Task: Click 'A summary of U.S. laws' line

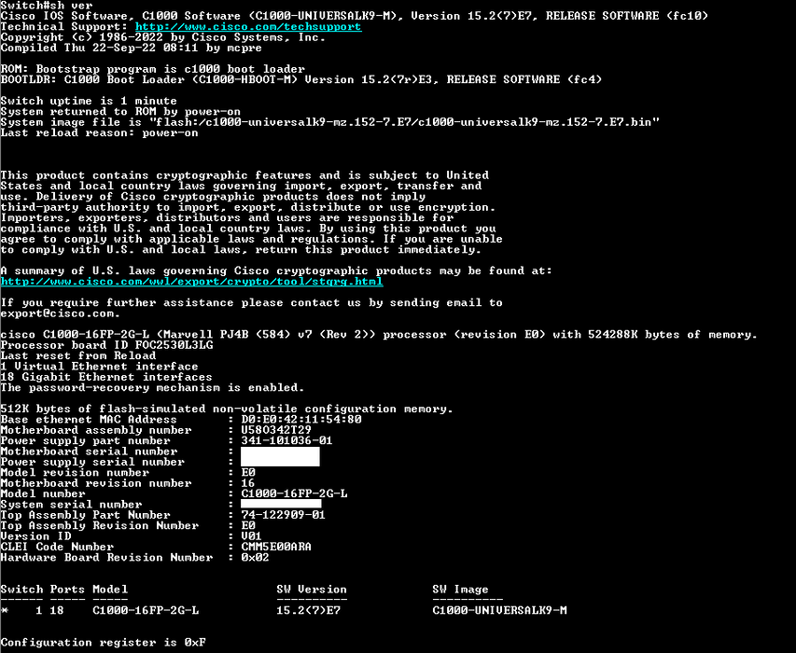Action: click(276, 271)
